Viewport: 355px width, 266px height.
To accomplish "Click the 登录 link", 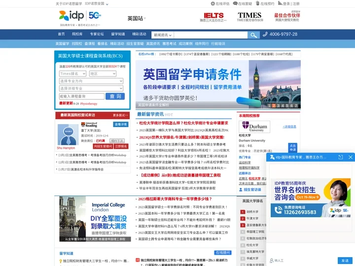I will click(x=286, y=3).
